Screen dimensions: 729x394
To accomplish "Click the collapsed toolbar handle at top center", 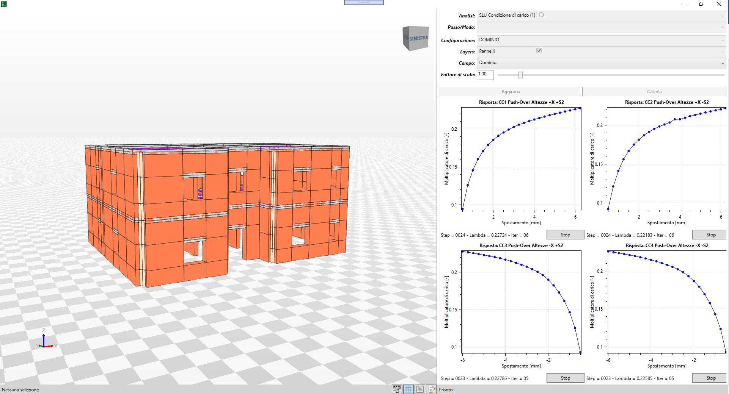I will [x=364, y=2].
